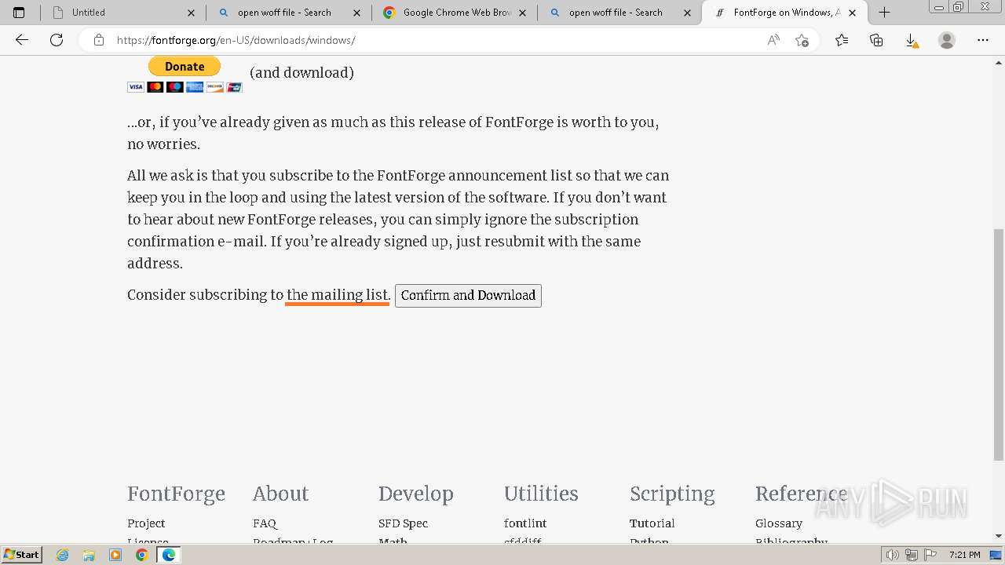
Task: Close the Untitled tab
Action: coord(191,13)
